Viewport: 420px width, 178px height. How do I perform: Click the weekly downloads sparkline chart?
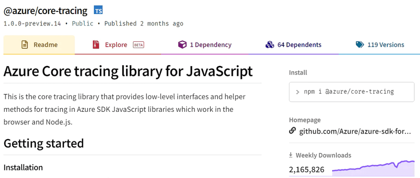coord(373,166)
